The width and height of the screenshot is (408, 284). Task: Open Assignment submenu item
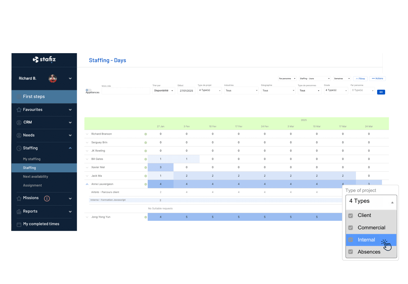tap(32, 185)
